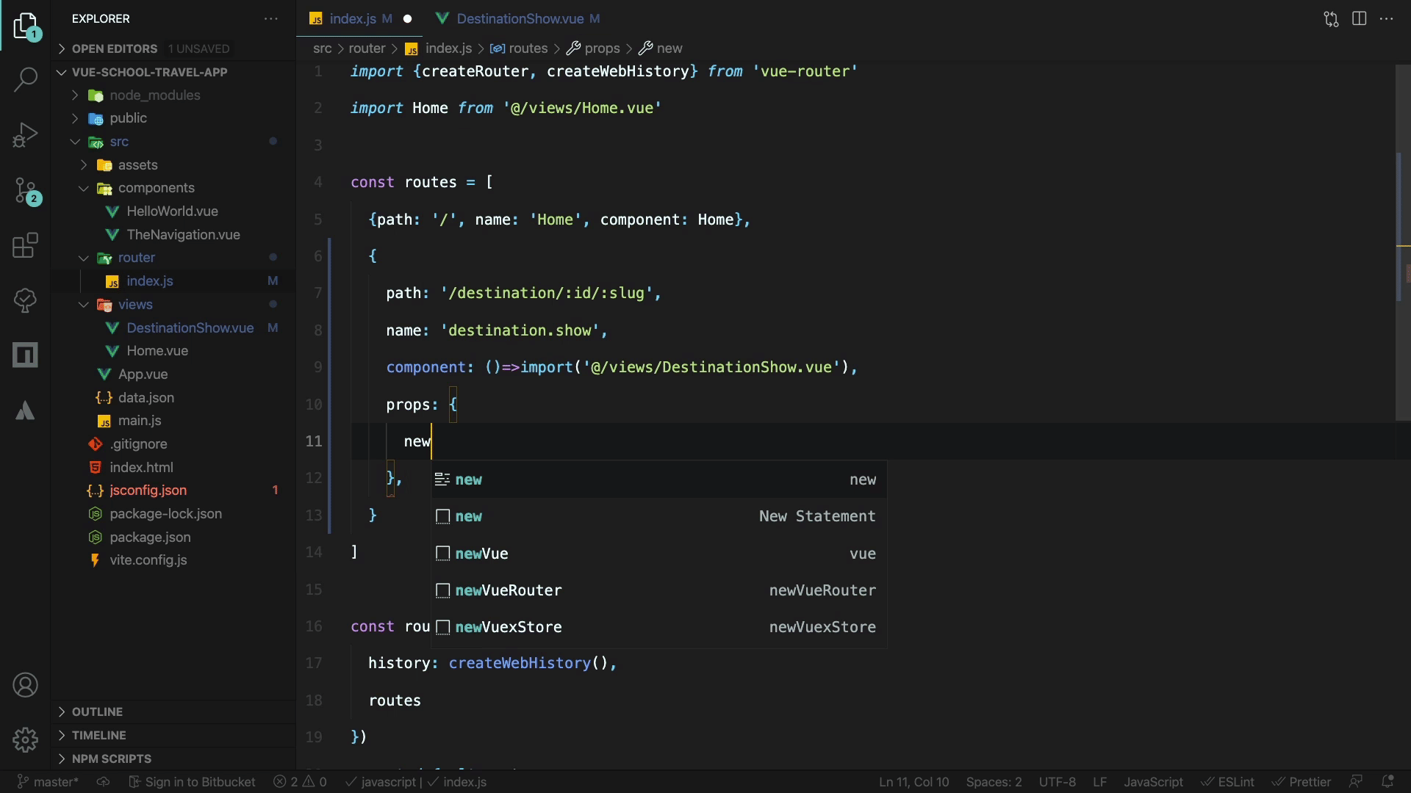Click the Open Changes compare icon
The image size is (1411, 793).
pos(1331,18)
